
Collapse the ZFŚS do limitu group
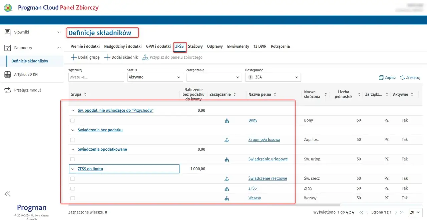tap(73, 169)
